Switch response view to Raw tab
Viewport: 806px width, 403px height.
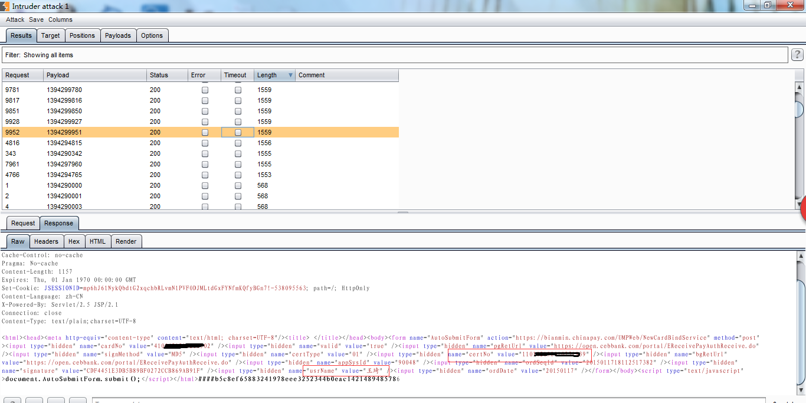point(18,241)
